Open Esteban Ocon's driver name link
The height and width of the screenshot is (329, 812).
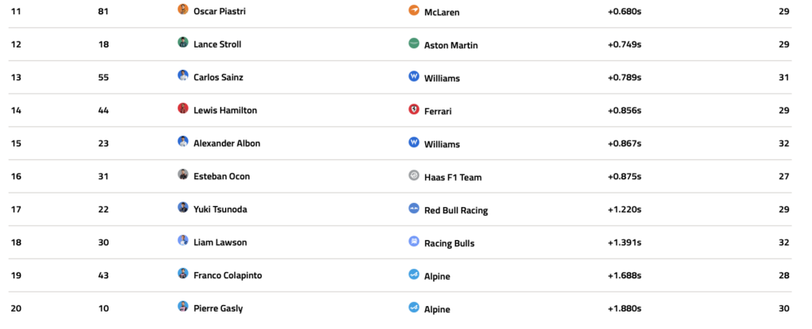tap(221, 176)
